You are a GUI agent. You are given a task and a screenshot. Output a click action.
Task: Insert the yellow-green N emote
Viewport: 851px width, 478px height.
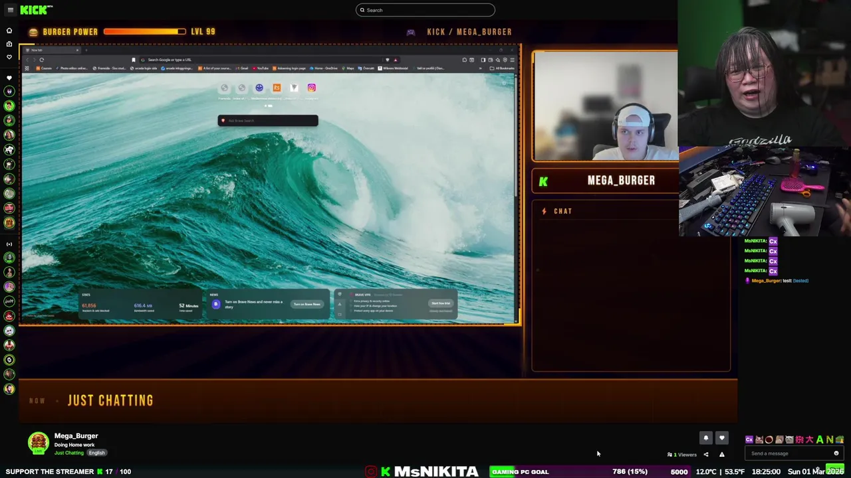tap(830, 439)
